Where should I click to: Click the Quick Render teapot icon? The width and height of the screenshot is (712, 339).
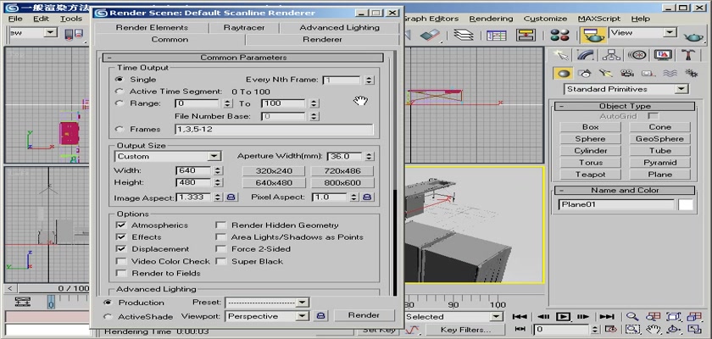[693, 36]
